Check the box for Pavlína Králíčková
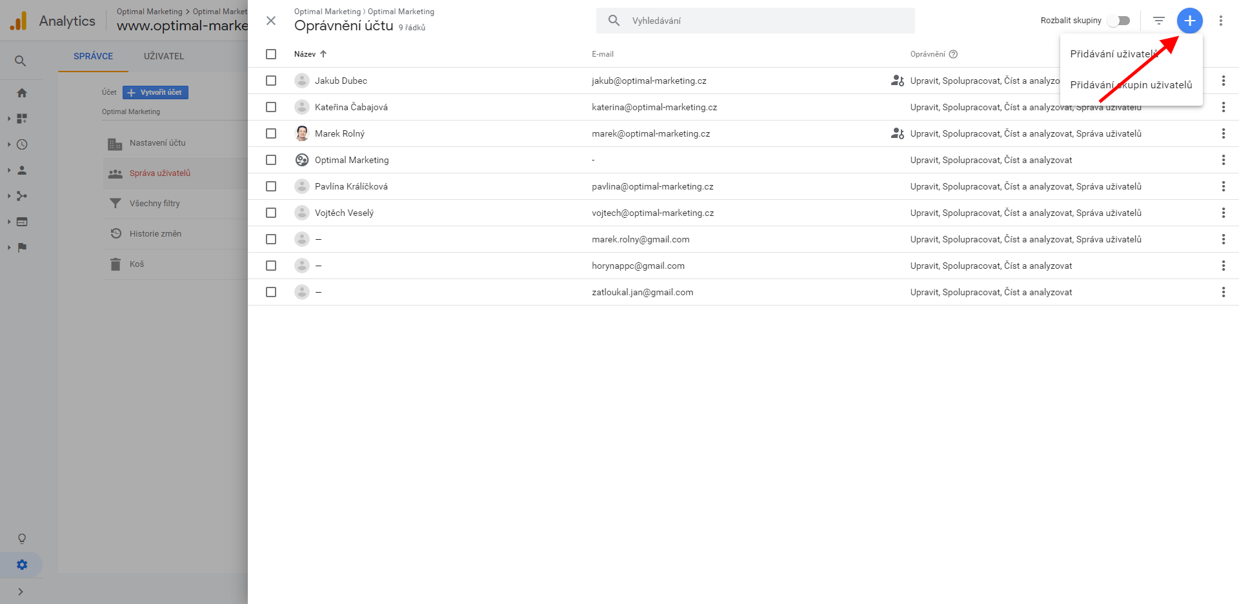Screen dimensions: 1239x604 point(271,186)
